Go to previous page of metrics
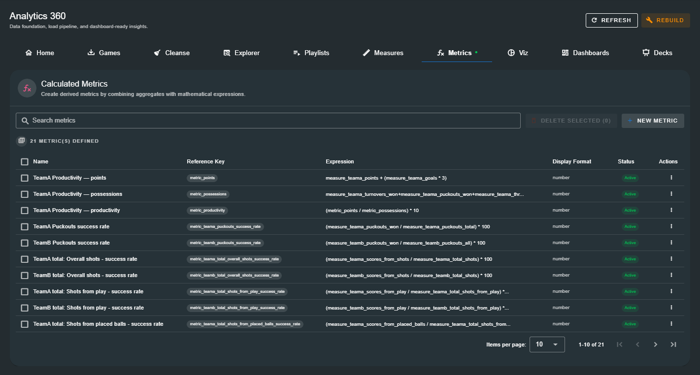The height and width of the screenshot is (375, 700). tap(637, 344)
